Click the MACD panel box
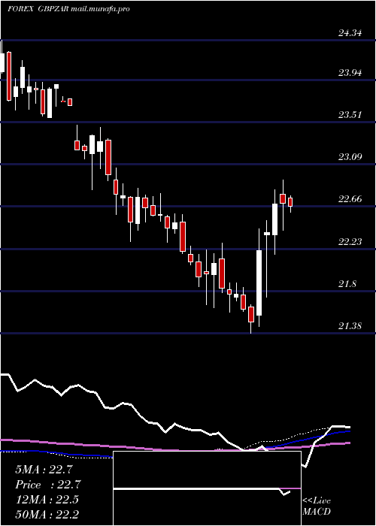Viewport: 376px width, 526px height. (x=207, y=488)
